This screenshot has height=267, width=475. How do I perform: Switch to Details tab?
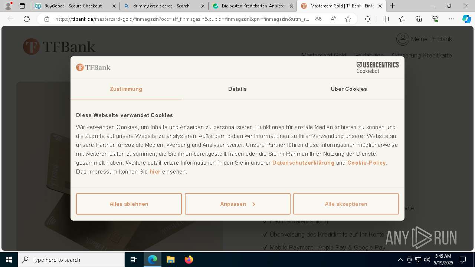(x=237, y=89)
